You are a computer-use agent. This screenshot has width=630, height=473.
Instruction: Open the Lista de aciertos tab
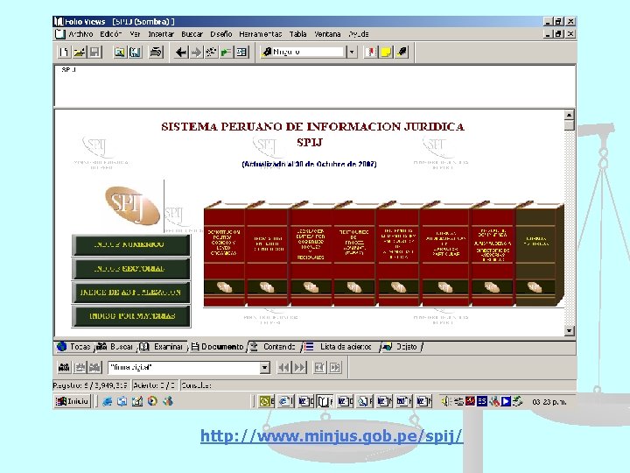point(339,347)
